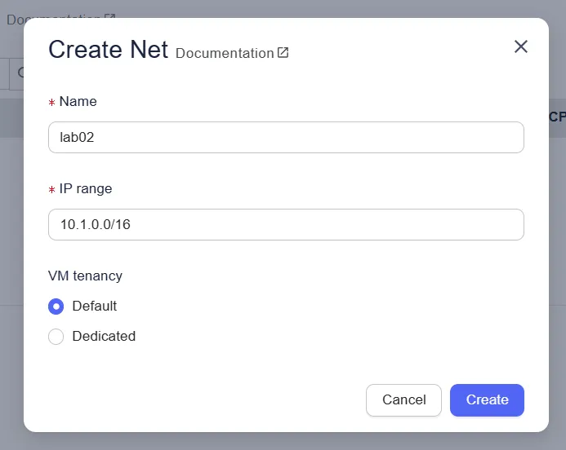This screenshot has height=450, width=566.
Task: Open the external link icon beside Create Net
Action: pos(283,53)
